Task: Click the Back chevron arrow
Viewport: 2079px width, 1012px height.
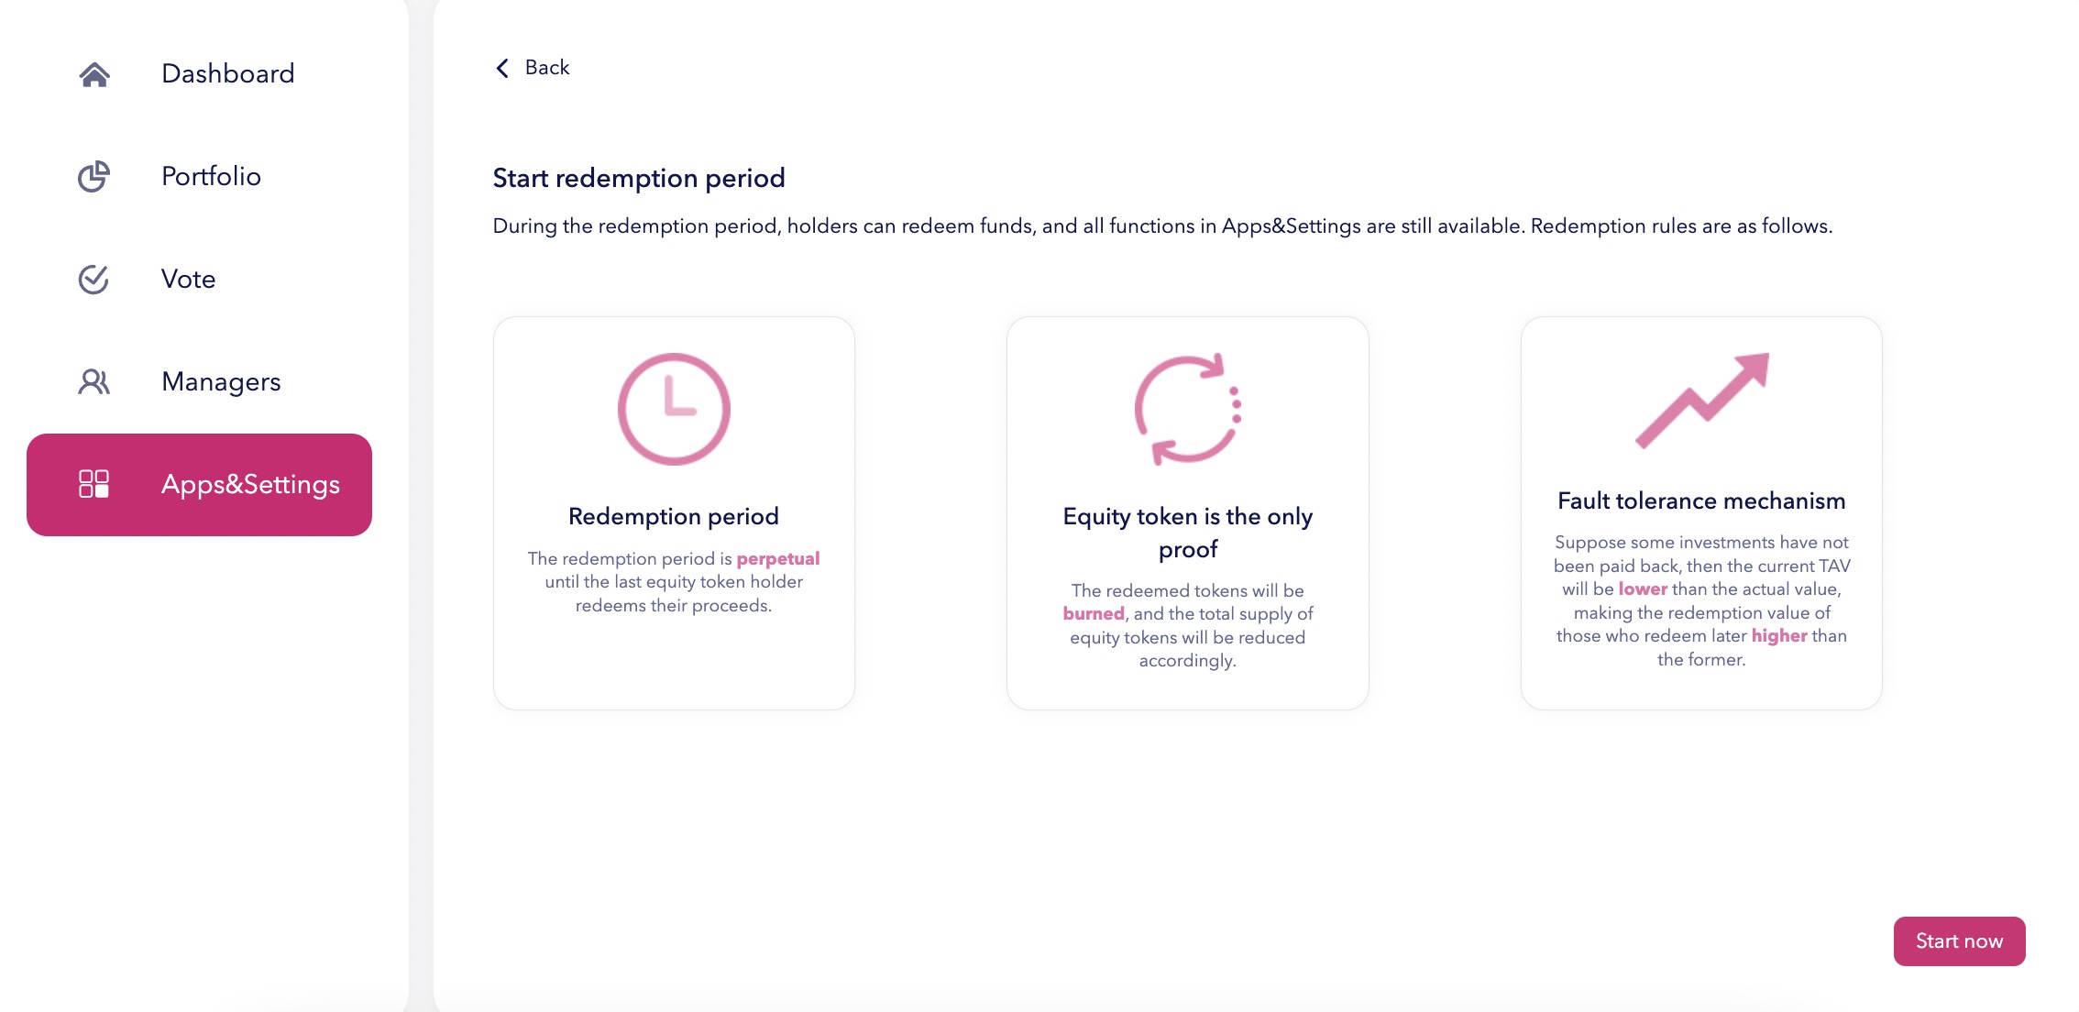Action: (x=502, y=68)
